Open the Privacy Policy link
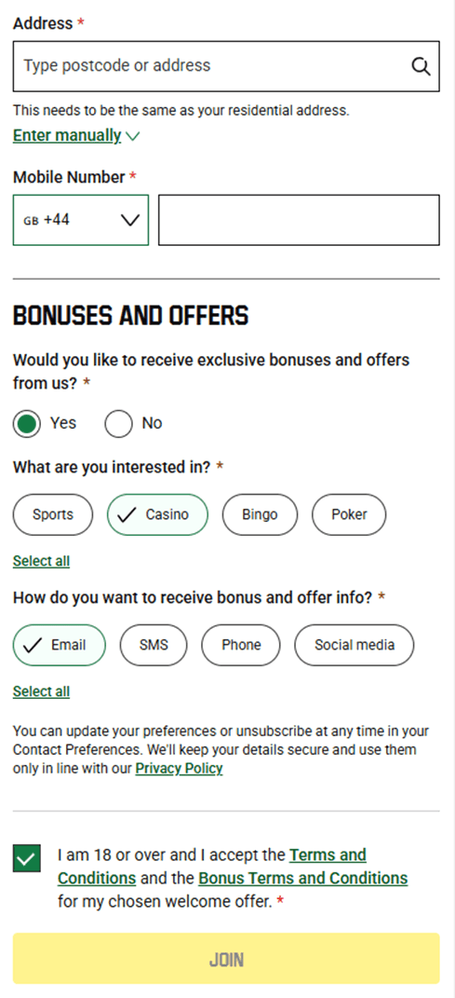The image size is (455, 998). tap(180, 769)
